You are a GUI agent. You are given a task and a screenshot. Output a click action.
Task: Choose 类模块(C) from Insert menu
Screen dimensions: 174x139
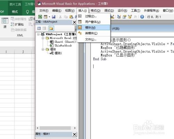94,33
